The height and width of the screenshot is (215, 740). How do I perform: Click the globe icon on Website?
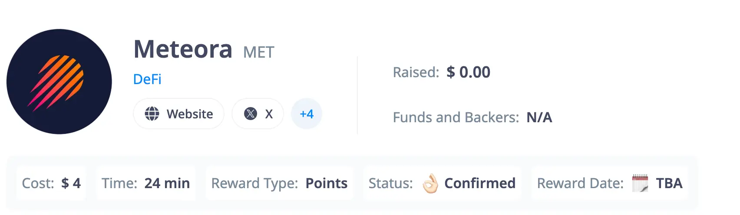point(152,114)
